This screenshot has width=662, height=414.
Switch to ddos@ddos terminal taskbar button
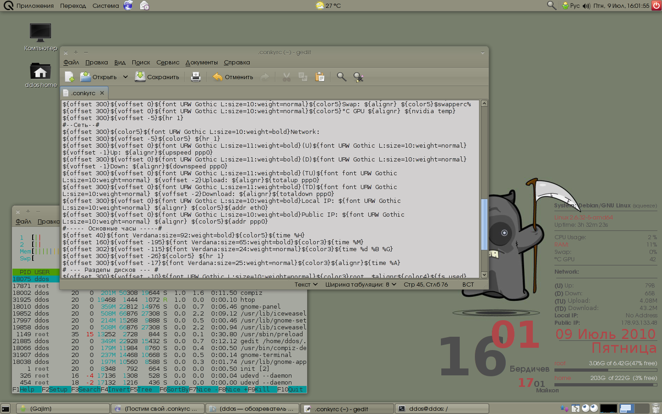click(x=441, y=408)
